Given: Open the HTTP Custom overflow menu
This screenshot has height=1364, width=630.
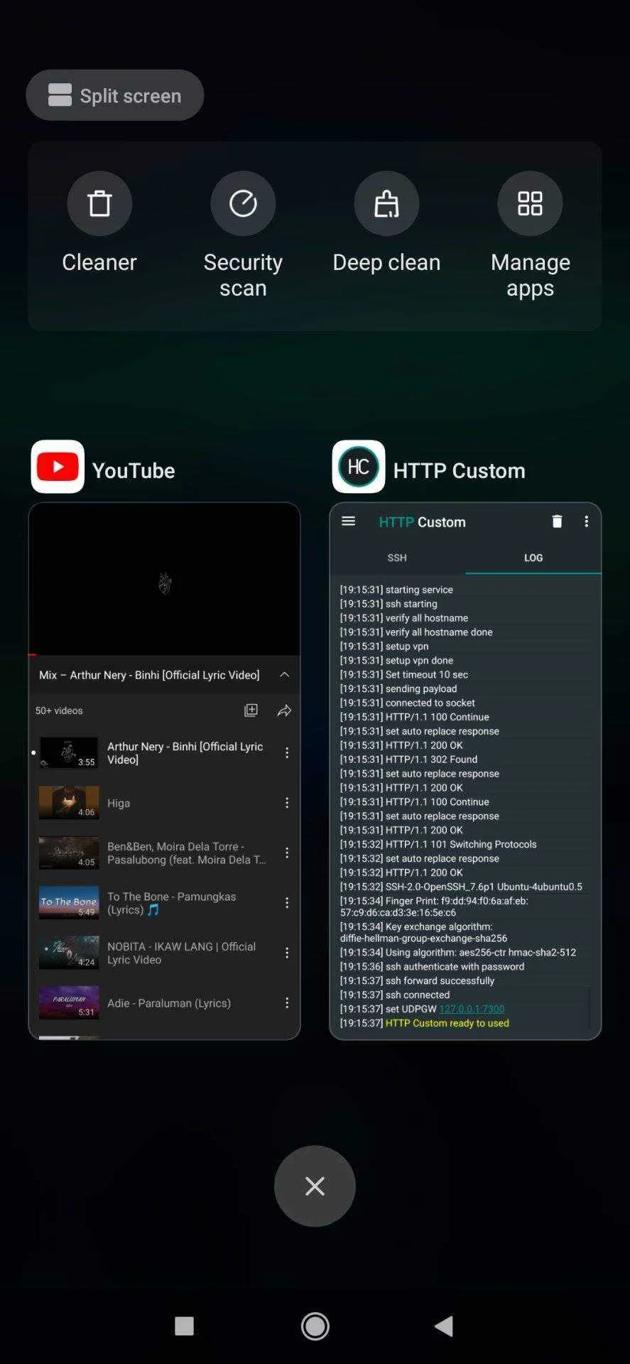Looking at the screenshot, I should pyautogui.click(x=586, y=521).
